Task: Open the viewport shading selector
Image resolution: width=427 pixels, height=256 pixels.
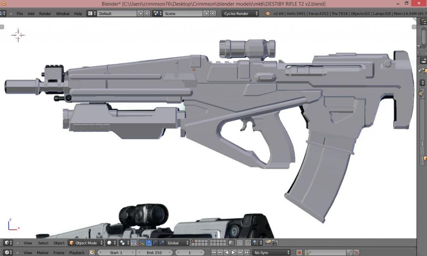Action: (111, 243)
